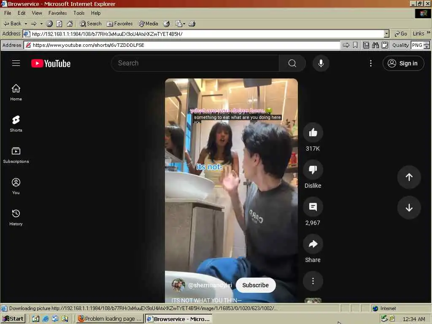Open Shorts in YouTube sidebar
This screenshot has width=432, height=324.
click(x=16, y=124)
